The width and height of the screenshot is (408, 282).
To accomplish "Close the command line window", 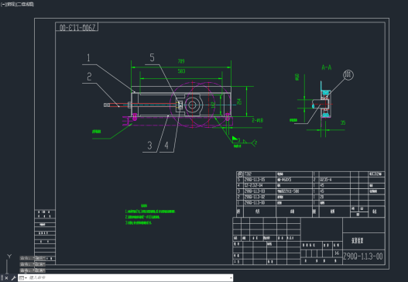I will (6, 278).
